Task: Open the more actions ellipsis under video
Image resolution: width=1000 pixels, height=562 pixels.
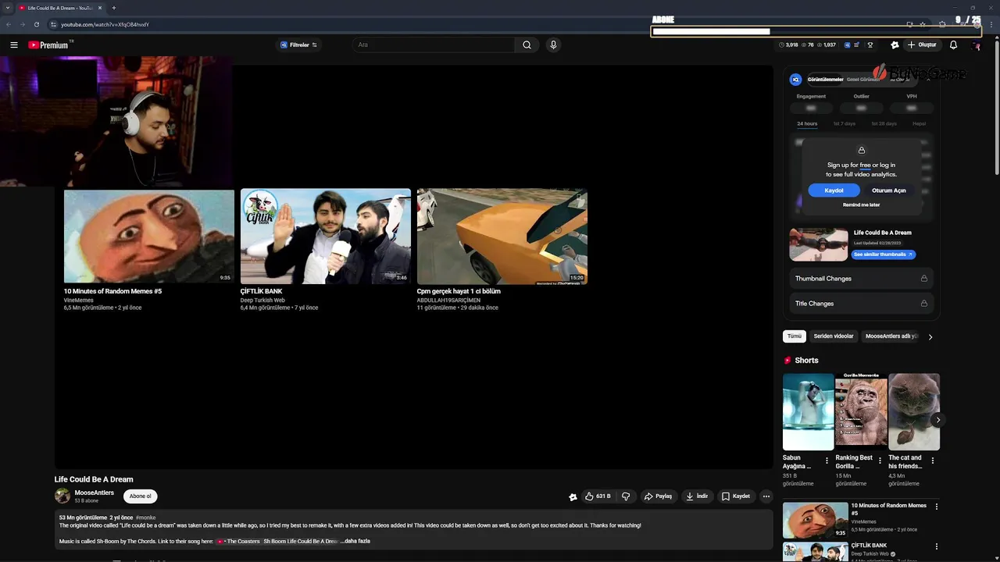Action: 766,496
